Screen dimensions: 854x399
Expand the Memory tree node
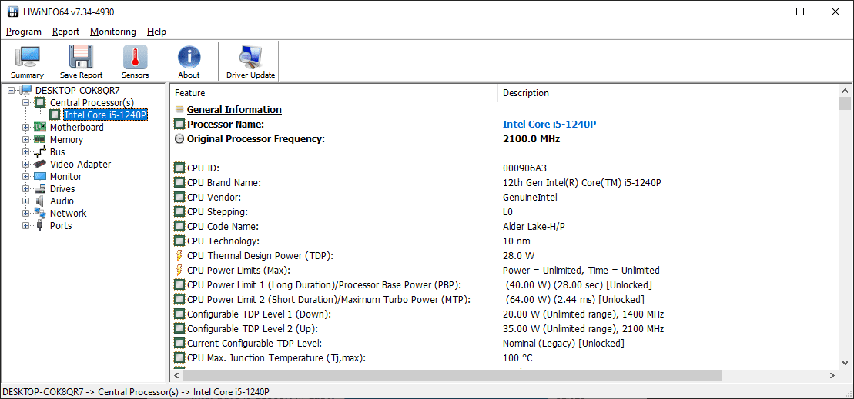coord(25,139)
